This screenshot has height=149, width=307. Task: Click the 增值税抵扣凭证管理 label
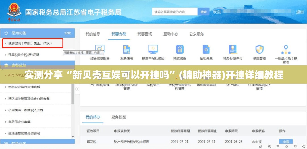point(126,87)
